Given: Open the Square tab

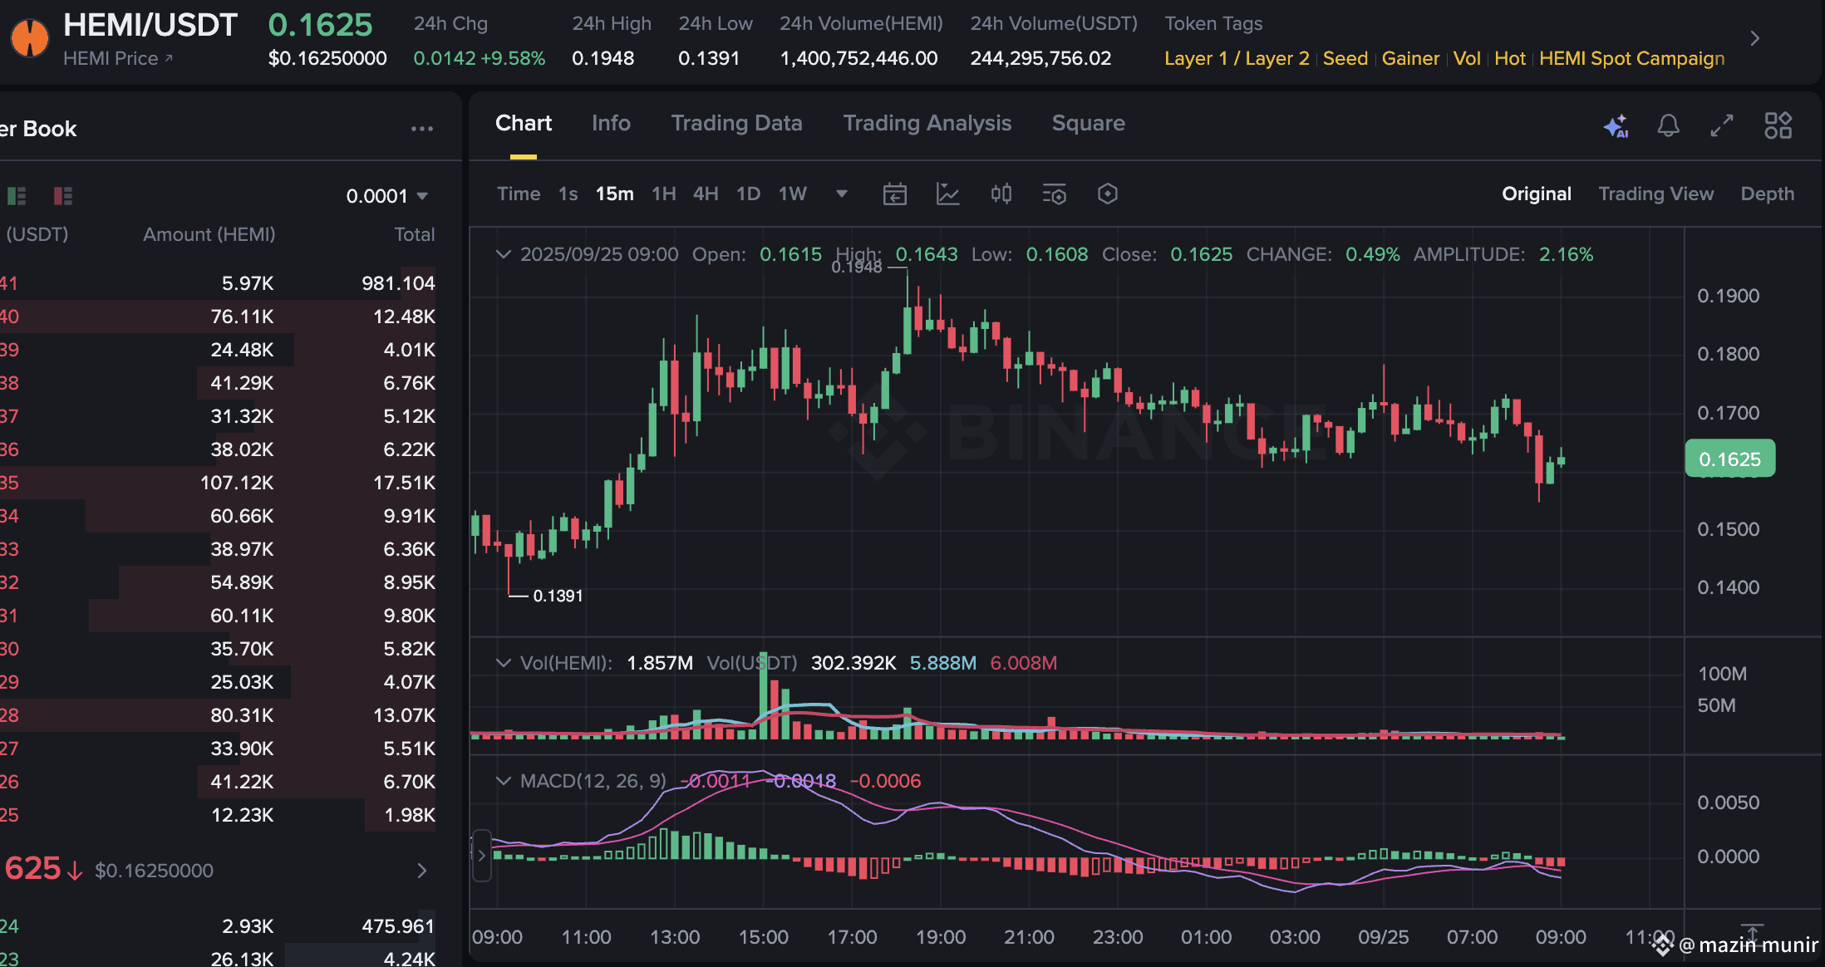Looking at the screenshot, I should pyautogui.click(x=1089, y=123).
